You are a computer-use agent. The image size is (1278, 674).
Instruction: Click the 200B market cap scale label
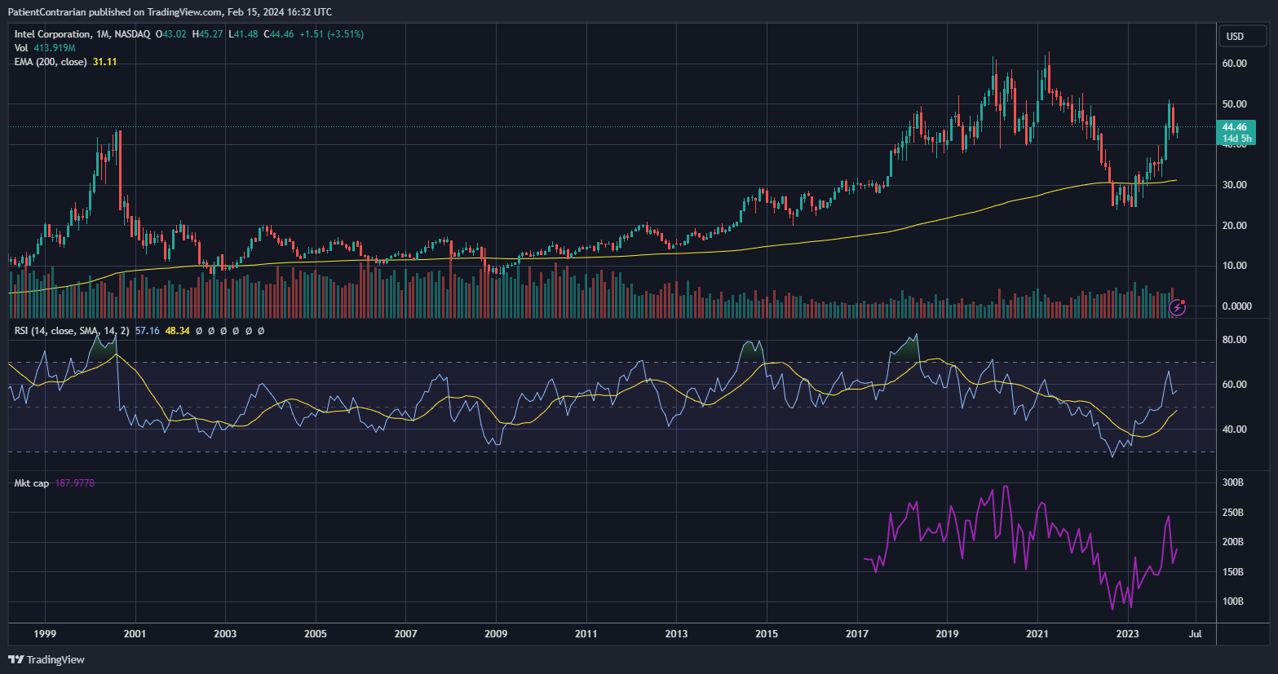[x=1232, y=542]
